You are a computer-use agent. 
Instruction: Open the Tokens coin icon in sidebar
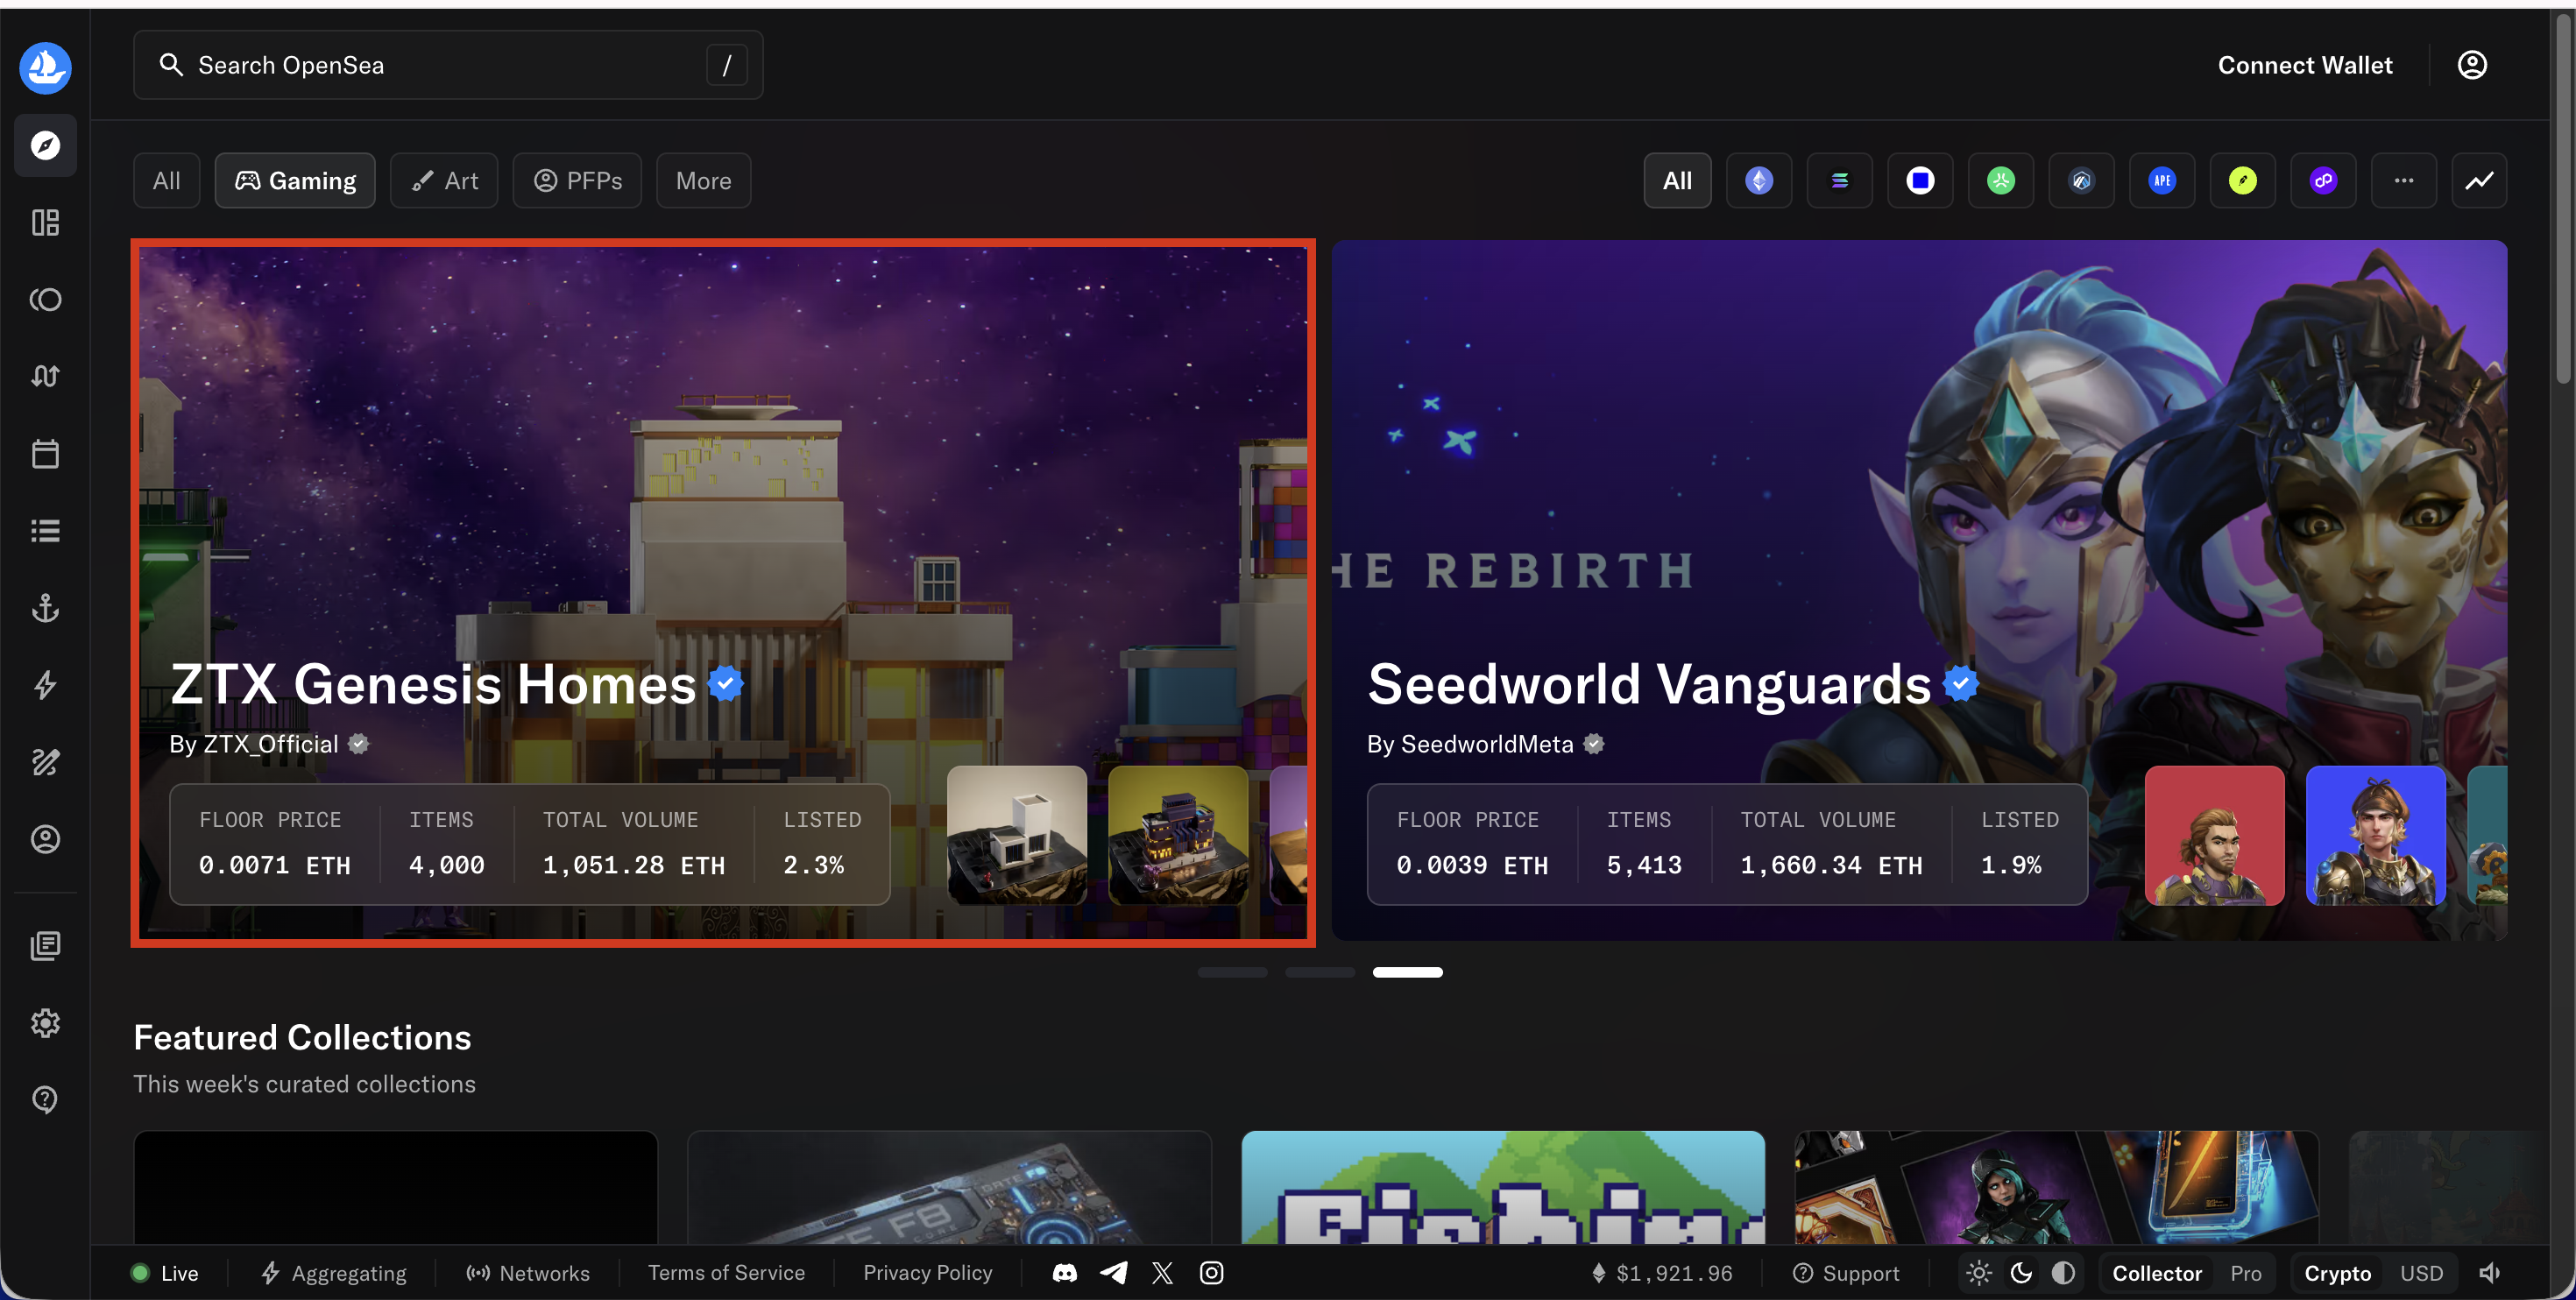45,299
